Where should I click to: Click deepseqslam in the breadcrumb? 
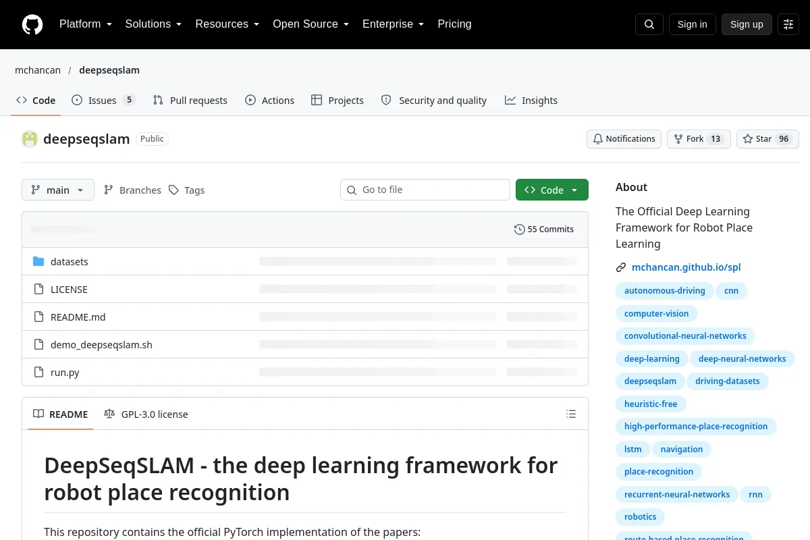(x=109, y=70)
